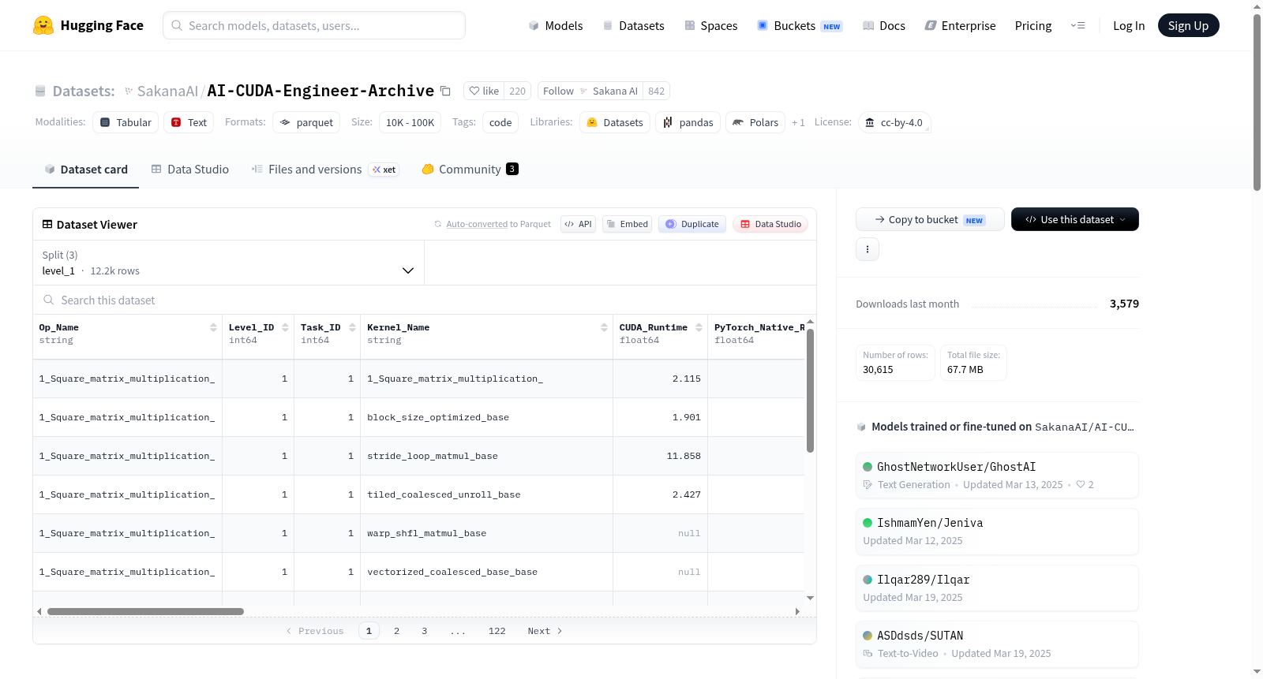Open the IshmamYen/Jeniva model card
Image resolution: width=1263 pixels, height=679 pixels.
(997, 532)
